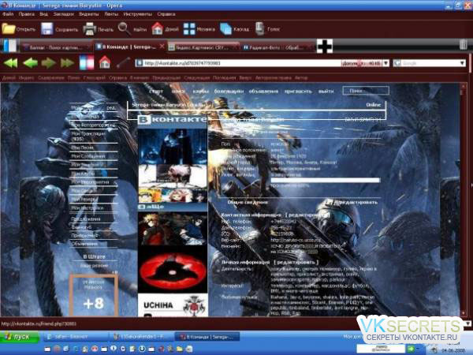
Task: Click the URL address field
Action: (238, 63)
